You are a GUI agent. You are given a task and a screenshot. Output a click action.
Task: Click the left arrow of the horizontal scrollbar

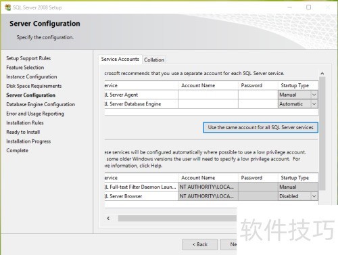108,218
